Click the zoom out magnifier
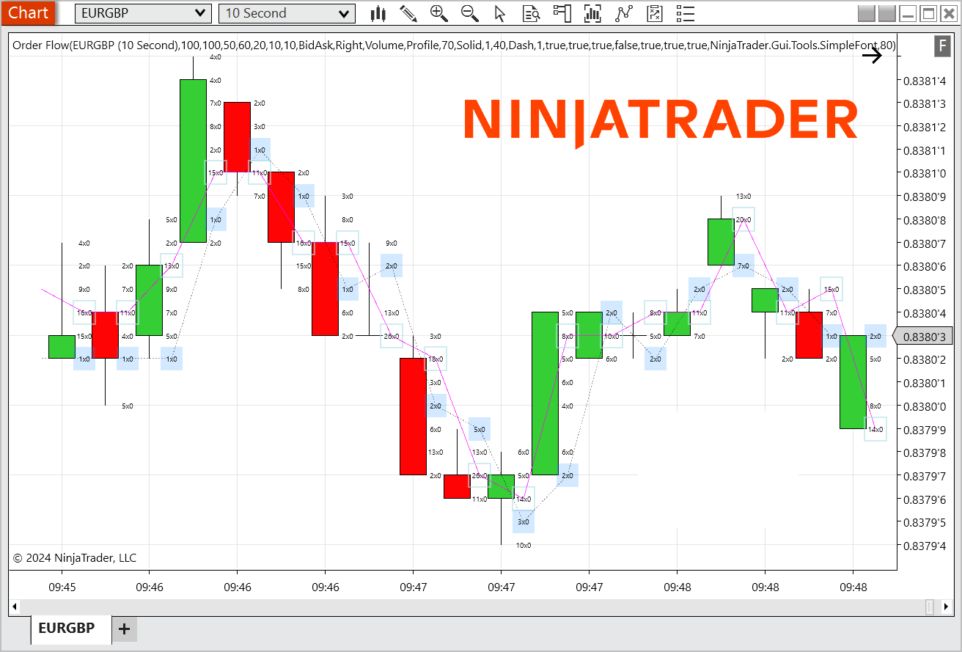The width and height of the screenshot is (962, 652). [x=470, y=13]
